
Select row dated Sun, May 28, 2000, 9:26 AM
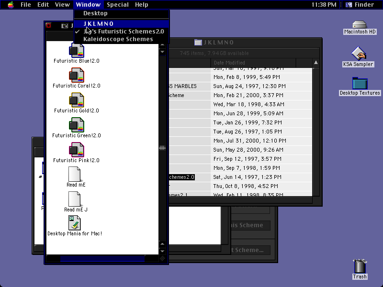point(240,150)
